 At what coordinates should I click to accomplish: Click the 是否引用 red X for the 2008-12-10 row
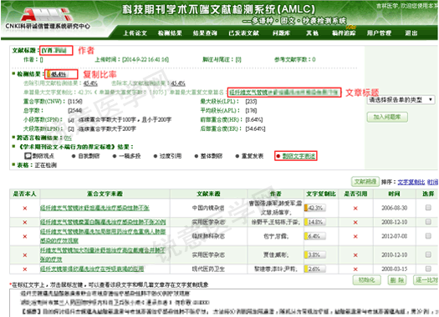[x=355, y=223]
